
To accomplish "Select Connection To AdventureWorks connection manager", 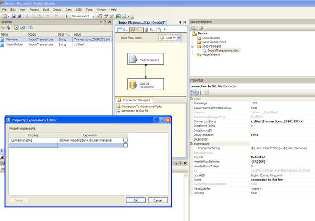I will pos(139,106).
